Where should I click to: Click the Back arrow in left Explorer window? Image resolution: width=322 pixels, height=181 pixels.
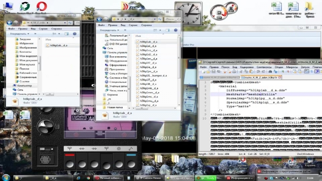pyautogui.click(x=9, y=23)
